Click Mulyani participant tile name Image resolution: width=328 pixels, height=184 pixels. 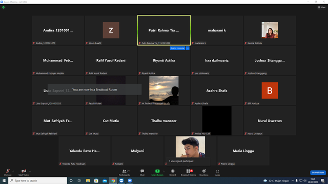(x=137, y=151)
